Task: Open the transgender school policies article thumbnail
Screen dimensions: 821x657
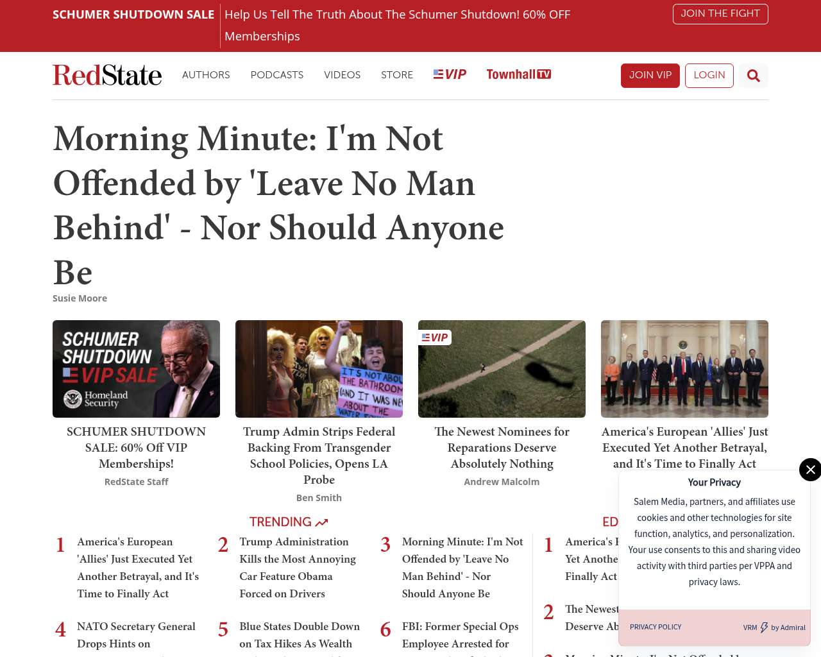Action: click(319, 369)
